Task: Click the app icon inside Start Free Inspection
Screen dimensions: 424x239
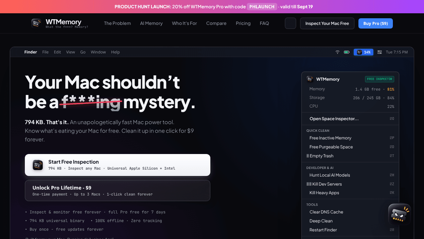Action: [38, 165]
